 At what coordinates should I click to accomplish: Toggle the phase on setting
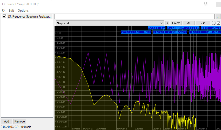click(157, 28)
